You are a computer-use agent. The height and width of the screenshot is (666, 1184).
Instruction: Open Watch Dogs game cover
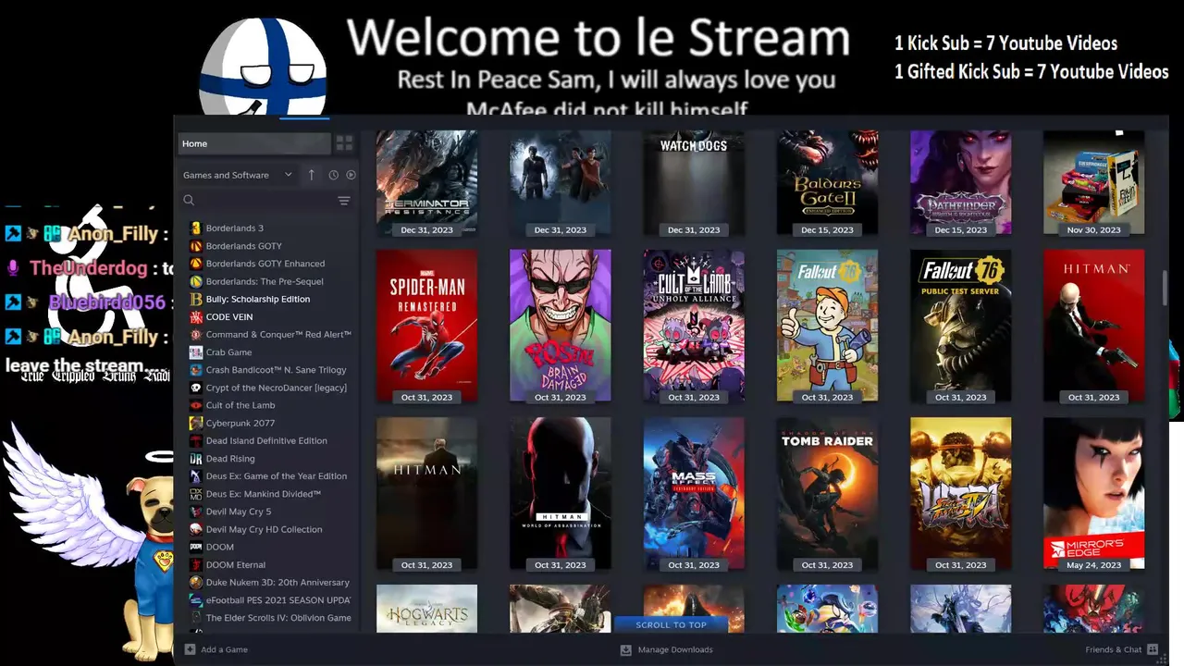tap(694, 182)
